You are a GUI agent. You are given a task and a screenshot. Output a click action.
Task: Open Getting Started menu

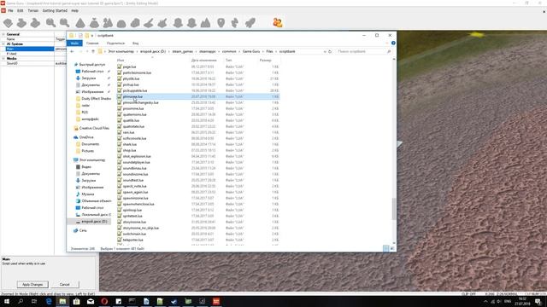click(x=55, y=11)
